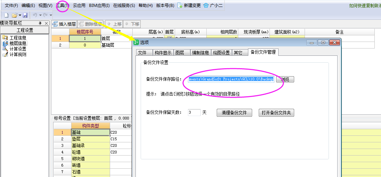Click the undo arrow icon
The width and height of the screenshot is (381, 177).
tap(35, 15)
